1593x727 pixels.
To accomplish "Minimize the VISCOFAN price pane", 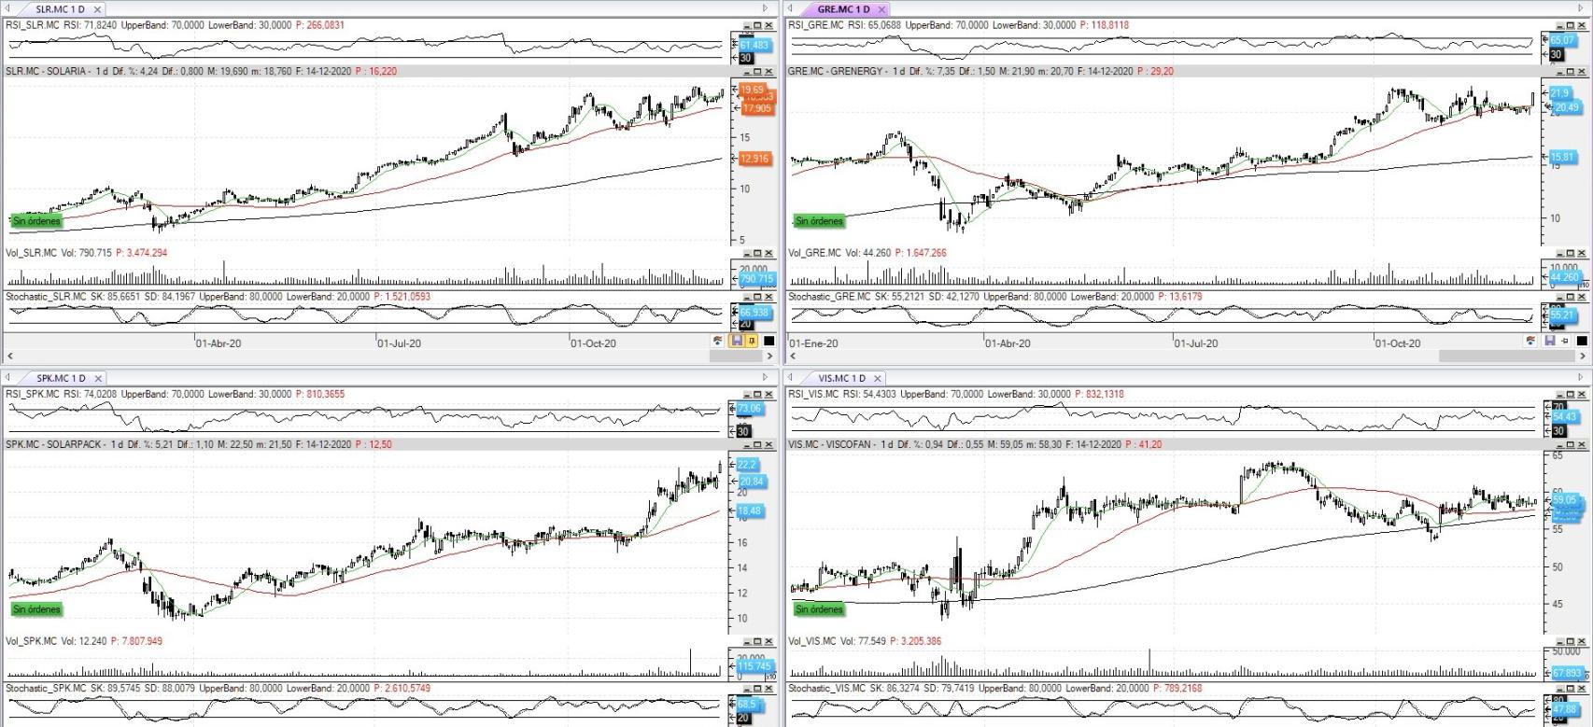I will (x=1558, y=445).
